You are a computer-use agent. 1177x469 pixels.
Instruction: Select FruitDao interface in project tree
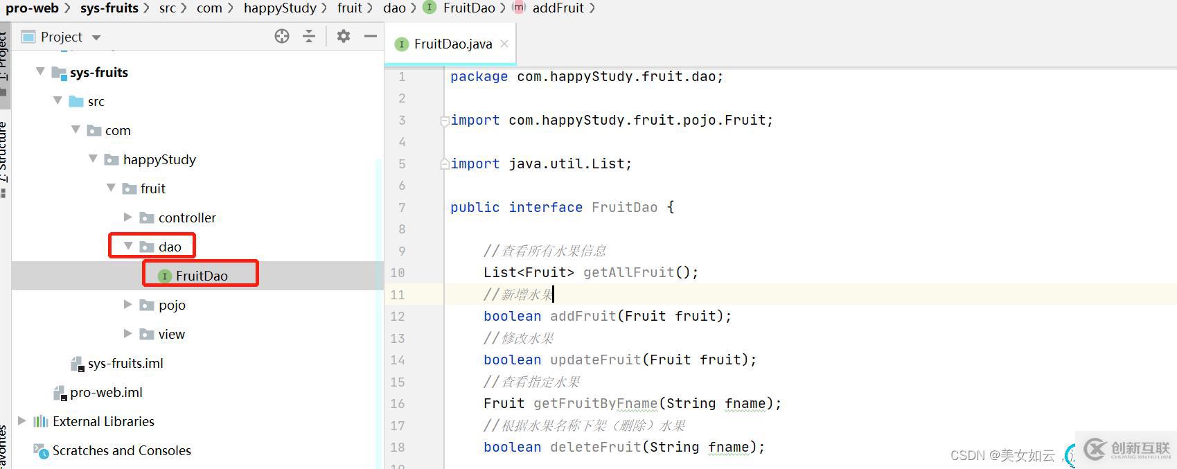click(201, 276)
